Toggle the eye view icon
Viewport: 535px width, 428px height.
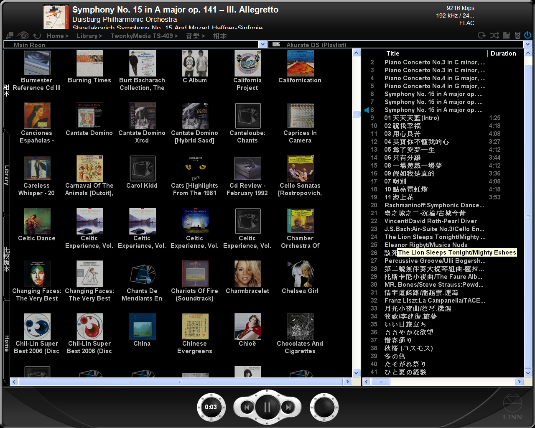[x=23, y=36]
